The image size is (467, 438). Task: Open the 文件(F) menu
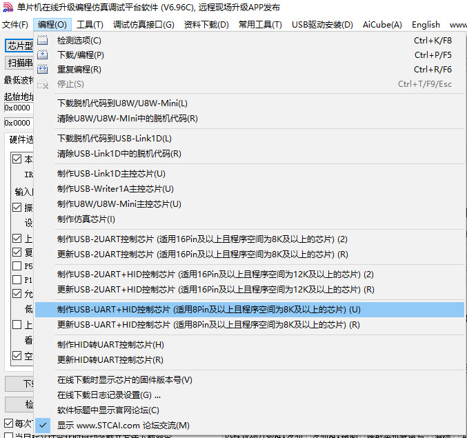pos(15,24)
